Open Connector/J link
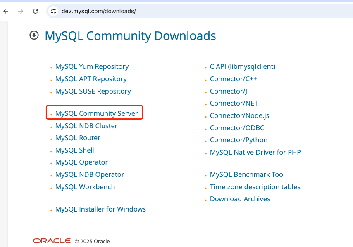 pyautogui.click(x=229, y=91)
